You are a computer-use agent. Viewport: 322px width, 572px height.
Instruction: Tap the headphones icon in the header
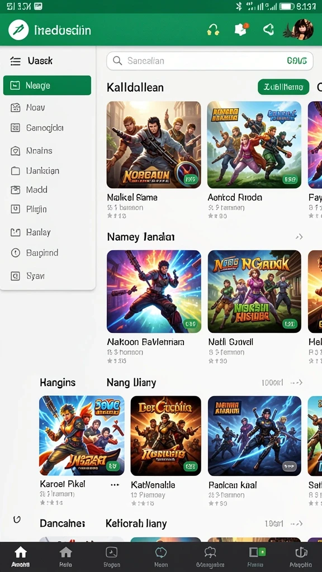coord(213,30)
